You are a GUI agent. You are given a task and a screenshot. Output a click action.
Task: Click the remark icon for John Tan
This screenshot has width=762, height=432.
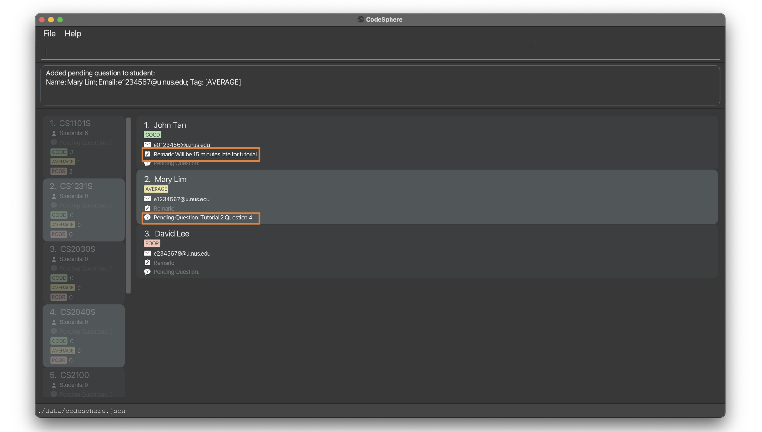(147, 154)
